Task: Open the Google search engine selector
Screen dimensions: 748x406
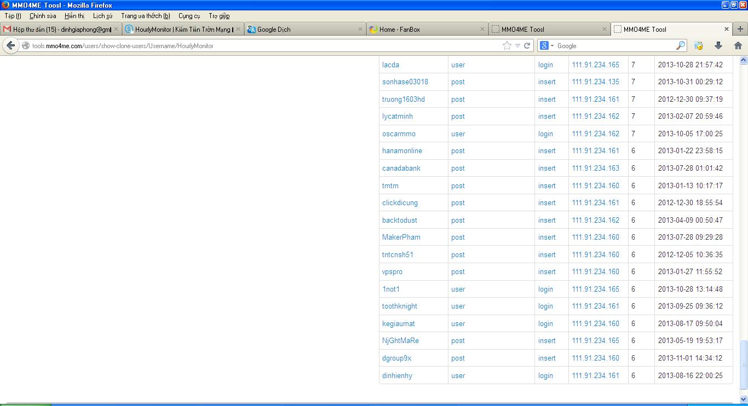Action: (x=547, y=46)
